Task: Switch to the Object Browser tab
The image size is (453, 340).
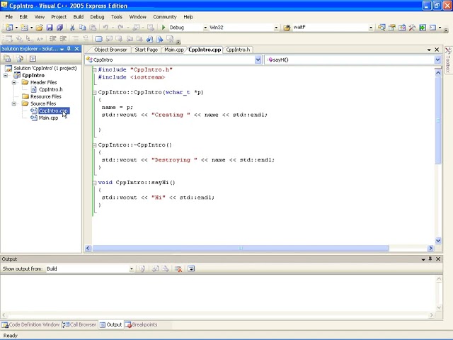Action: pos(110,50)
